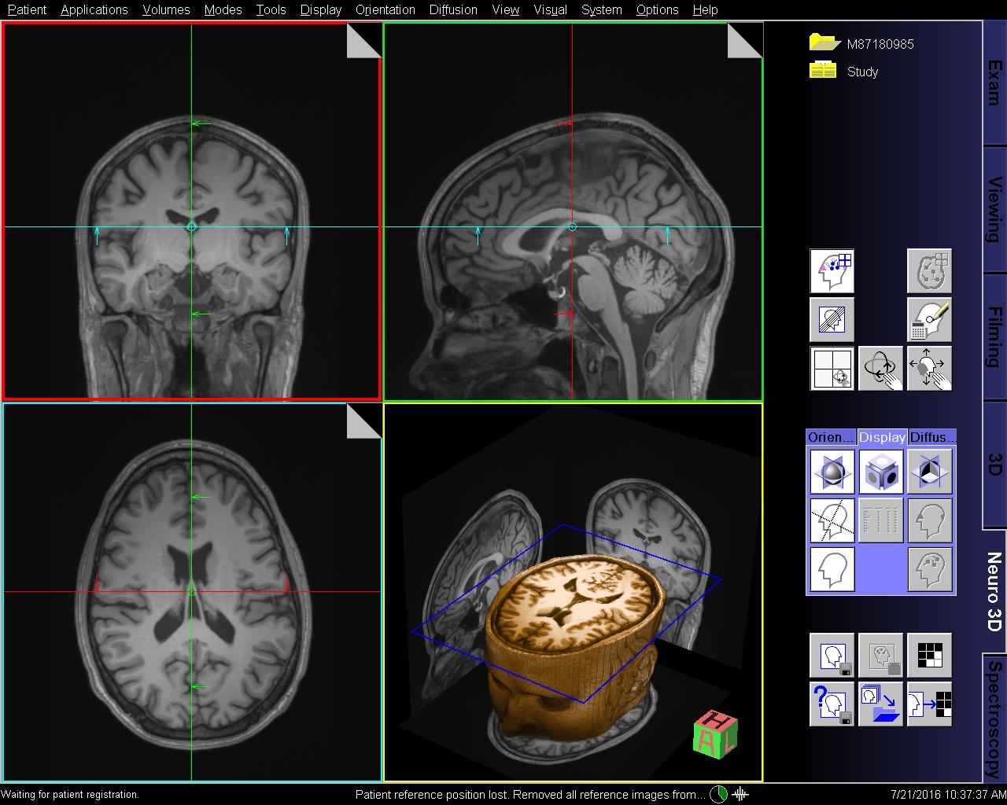
Task: Click the grayed-out columns list icon
Action: (x=880, y=520)
